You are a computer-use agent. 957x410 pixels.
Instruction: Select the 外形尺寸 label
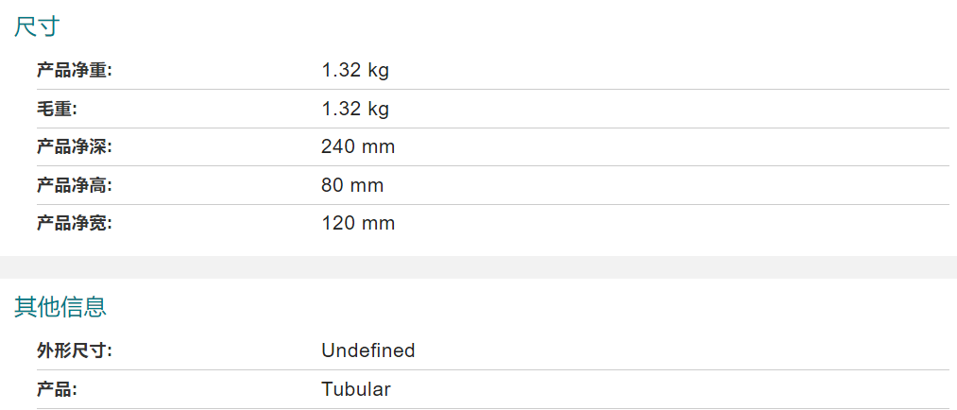coord(75,350)
